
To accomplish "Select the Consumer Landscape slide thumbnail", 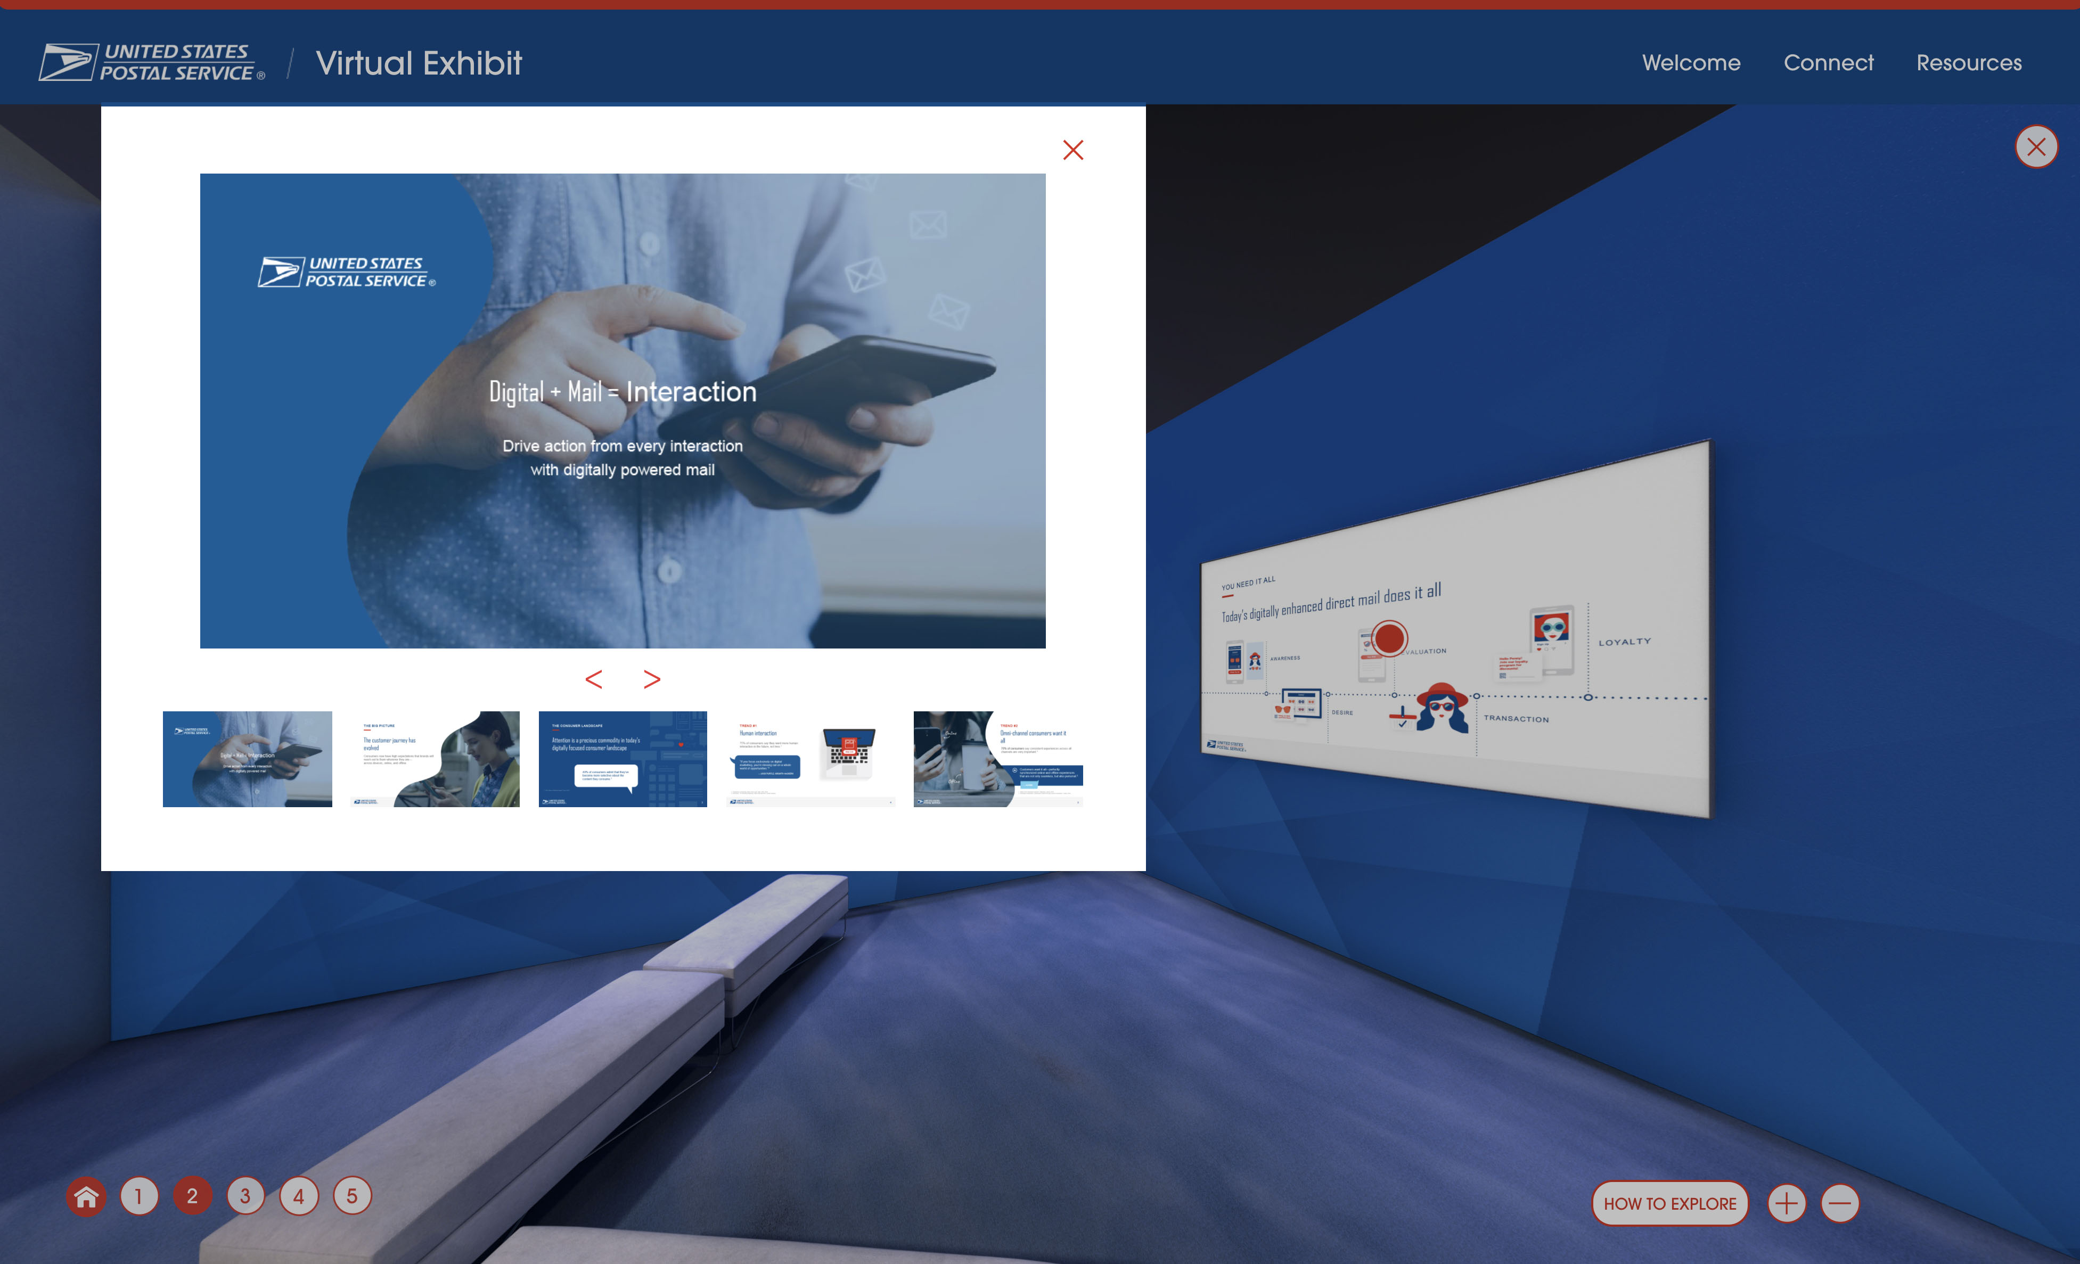I will click(x=623, y=759).
